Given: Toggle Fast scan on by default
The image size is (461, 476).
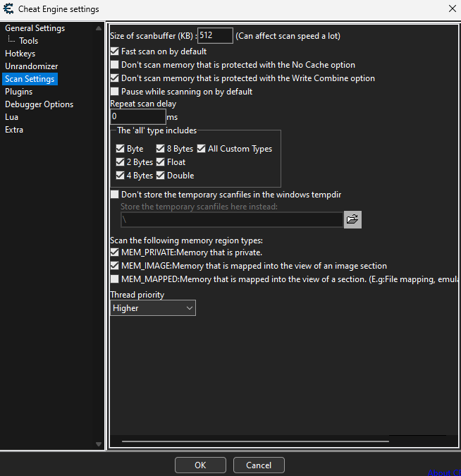Looking at the screenshot, I should [x=115, y=51].
